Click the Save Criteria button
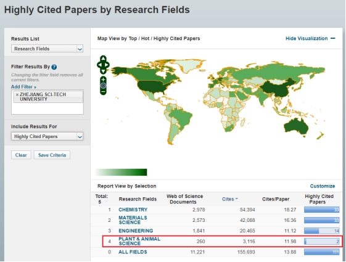This screenshot has height=262, width=346. click(x=52, y=155)
